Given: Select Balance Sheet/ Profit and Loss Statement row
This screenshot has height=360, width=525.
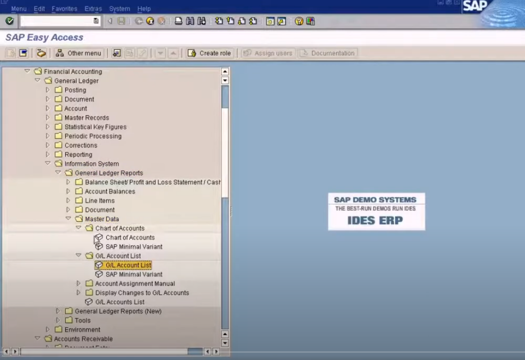Looking at the screenshot, I should (153, 182).
